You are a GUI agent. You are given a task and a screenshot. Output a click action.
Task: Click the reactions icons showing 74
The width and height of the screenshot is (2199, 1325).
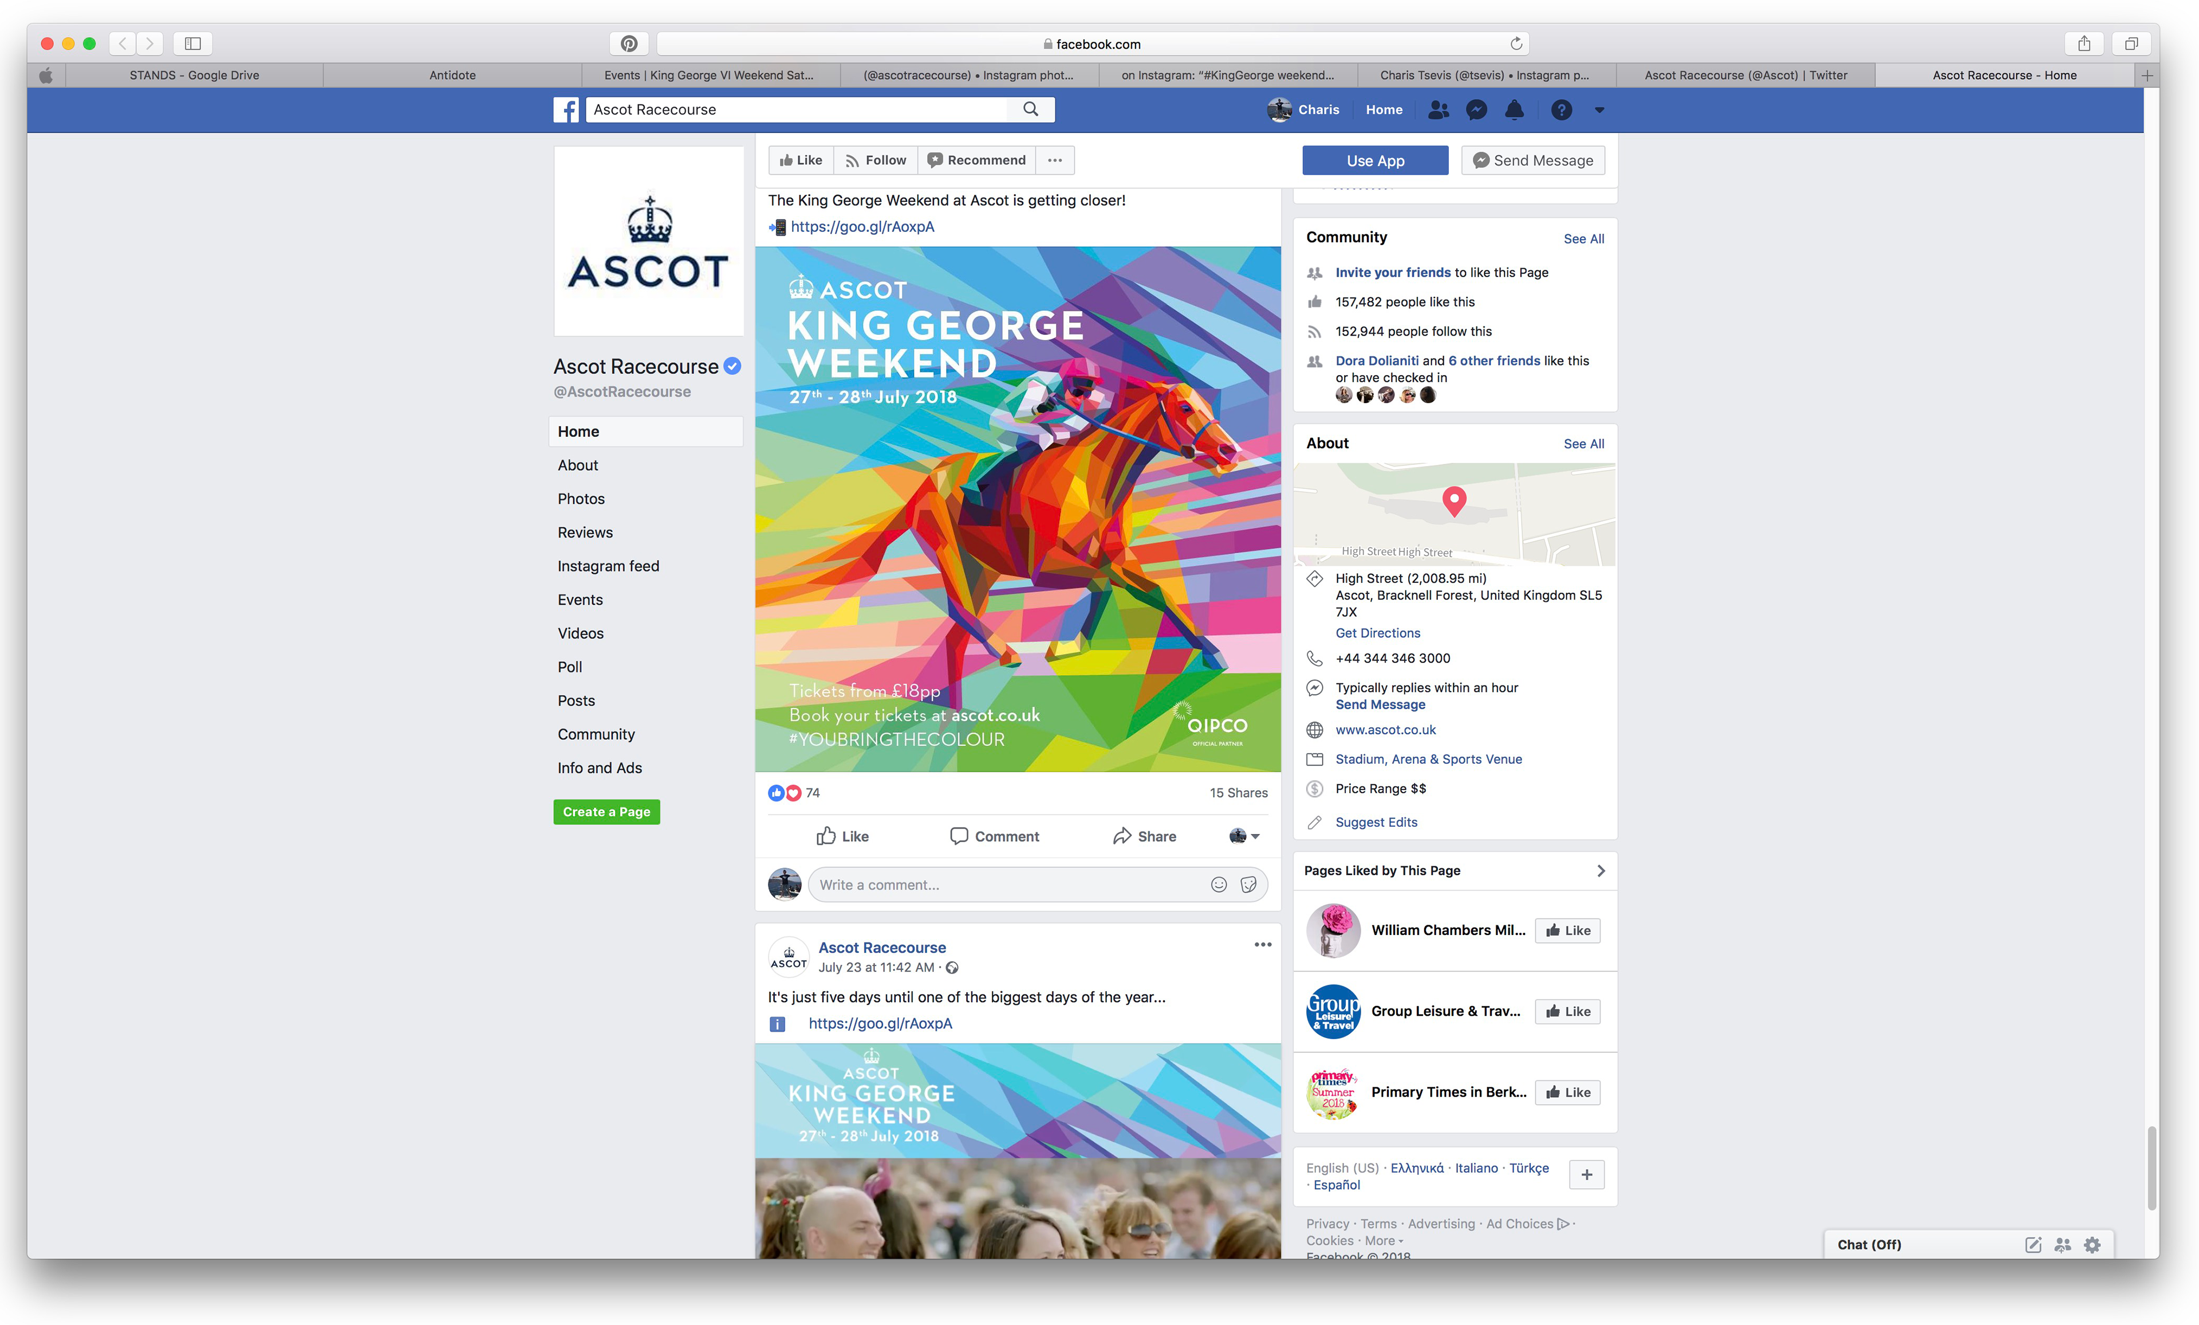(x=785, y=792)
